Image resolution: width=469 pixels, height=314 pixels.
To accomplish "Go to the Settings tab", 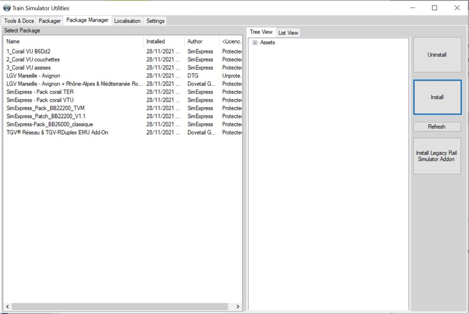I will (155, 21).
